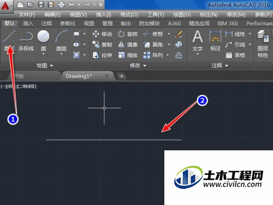
Task: Expand the Modify (修改) panel dropdown
Action: [138, 66]
